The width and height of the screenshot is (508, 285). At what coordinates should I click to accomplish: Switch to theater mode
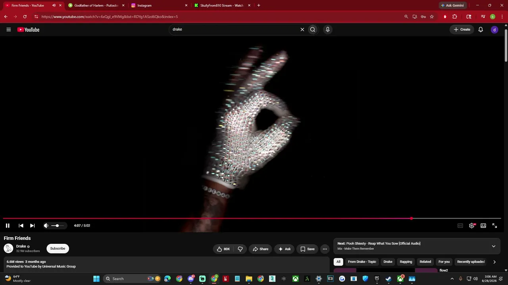483,226
